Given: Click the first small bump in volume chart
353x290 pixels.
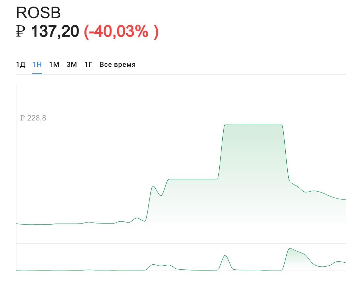Looking at the screenshot, I should click(x=153, y=265).
